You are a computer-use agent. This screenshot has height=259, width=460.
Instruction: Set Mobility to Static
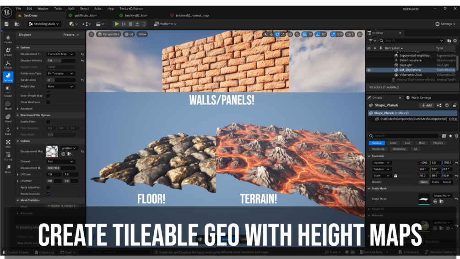click(x=424, y=182)
